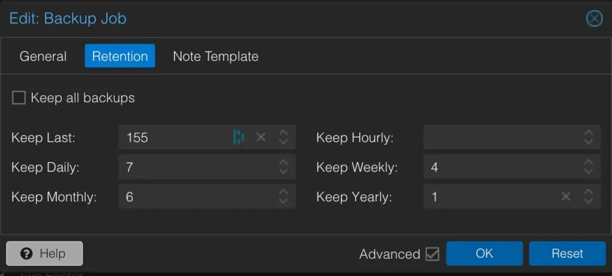This screenshot has width=612, height=276.
Task: Open the Note Template tab
Action: [x=215, y=56]
